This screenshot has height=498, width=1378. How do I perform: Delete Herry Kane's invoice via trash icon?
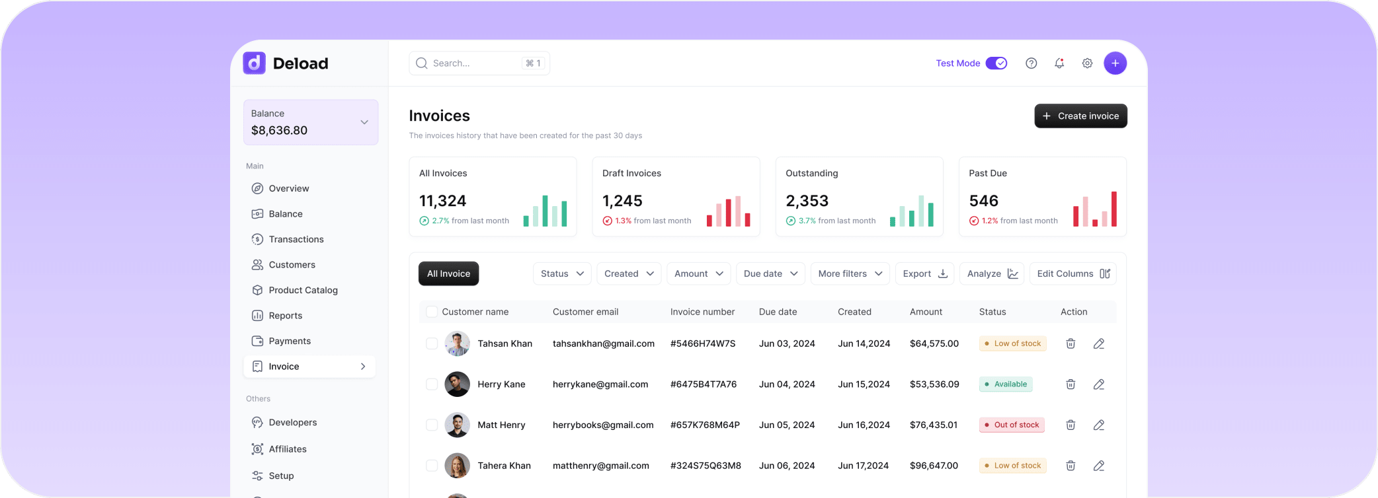(1071, 384)
